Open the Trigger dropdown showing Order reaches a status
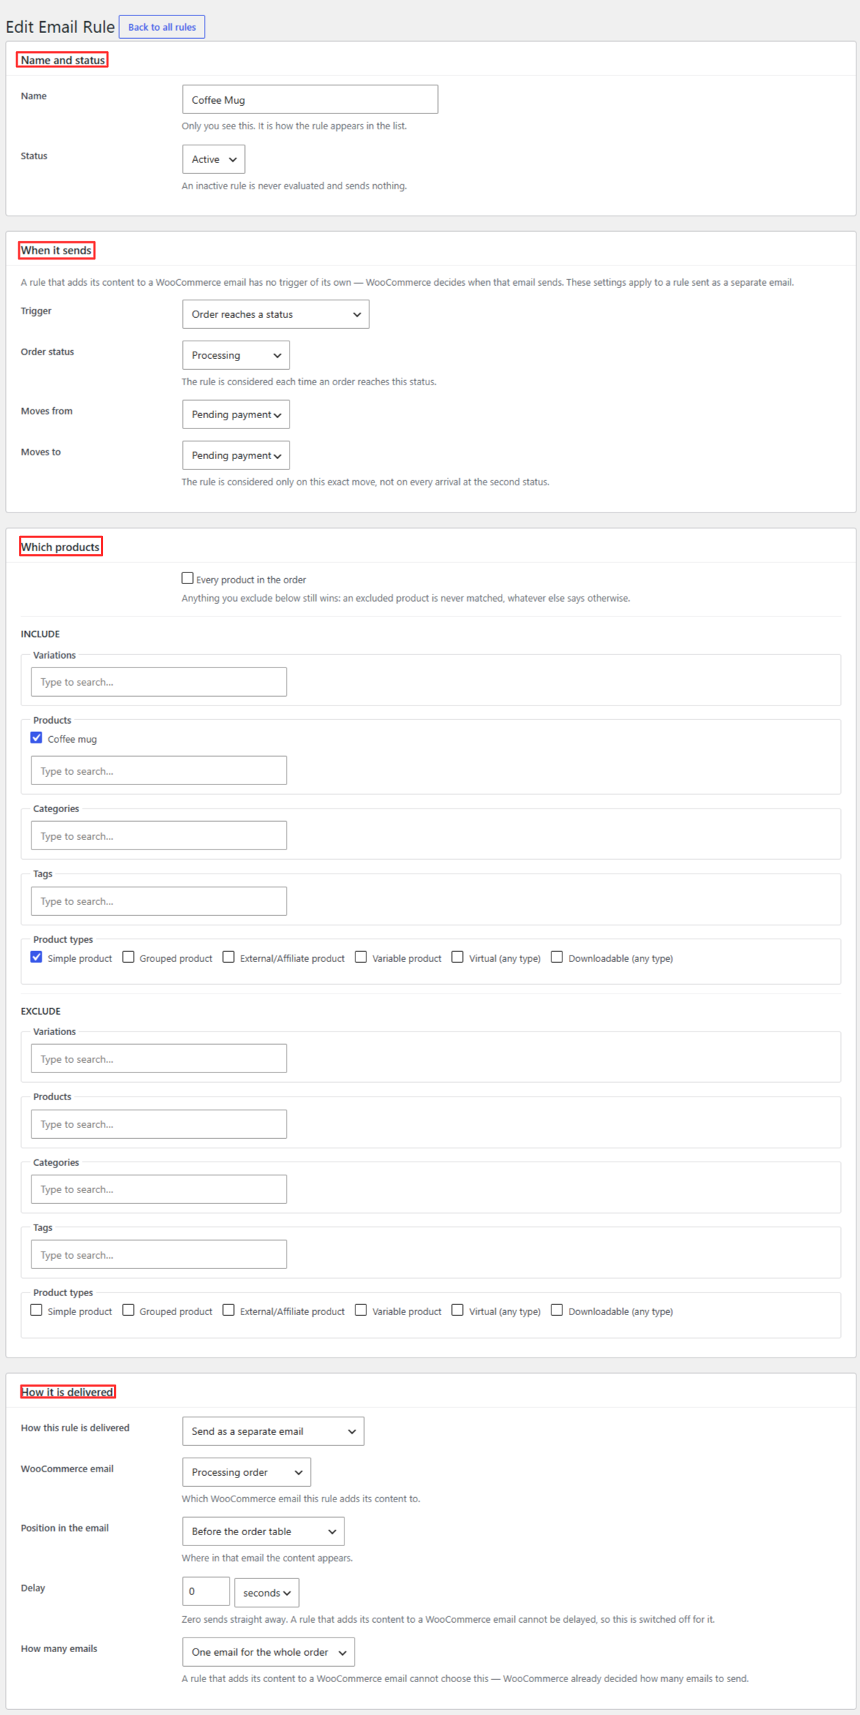This screenshot has width=860, height=1715. click(x=276, y=314)
